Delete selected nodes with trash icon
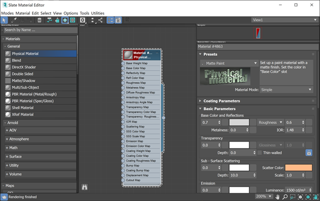This screenshot has width=320, height=201. coord(39,20)
